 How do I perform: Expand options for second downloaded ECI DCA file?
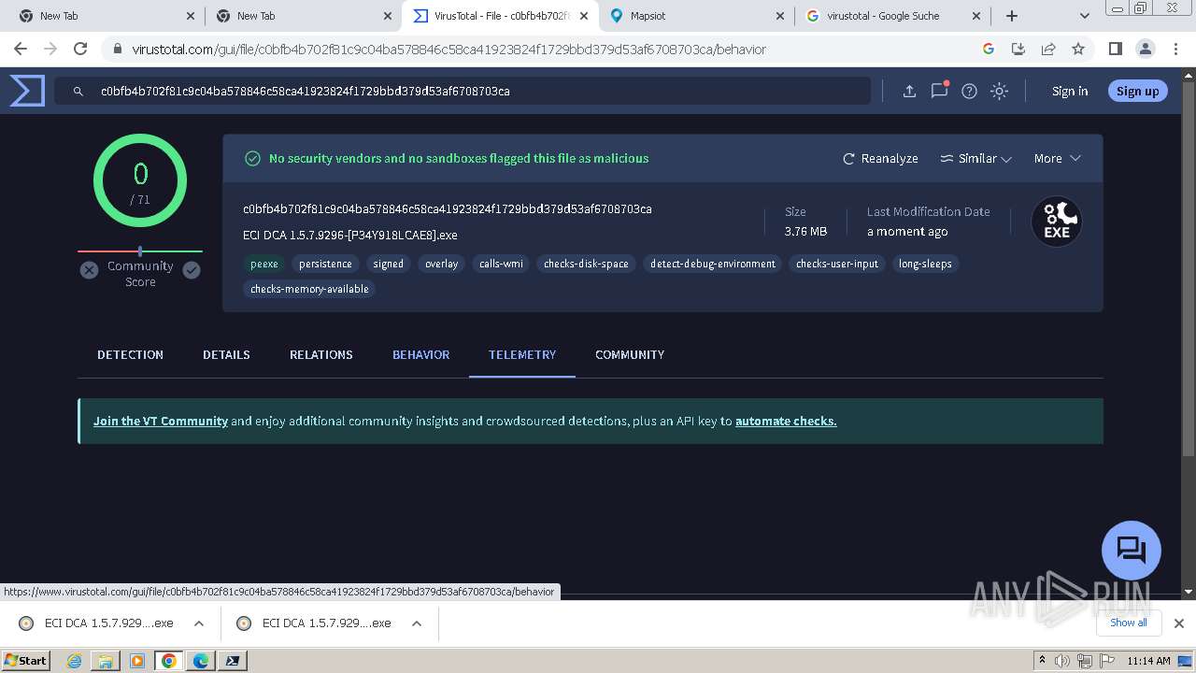tap(417, 623)
